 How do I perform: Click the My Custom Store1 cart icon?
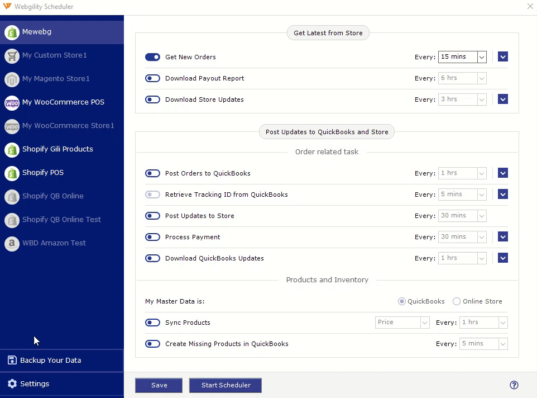click(x=12, y=56)
